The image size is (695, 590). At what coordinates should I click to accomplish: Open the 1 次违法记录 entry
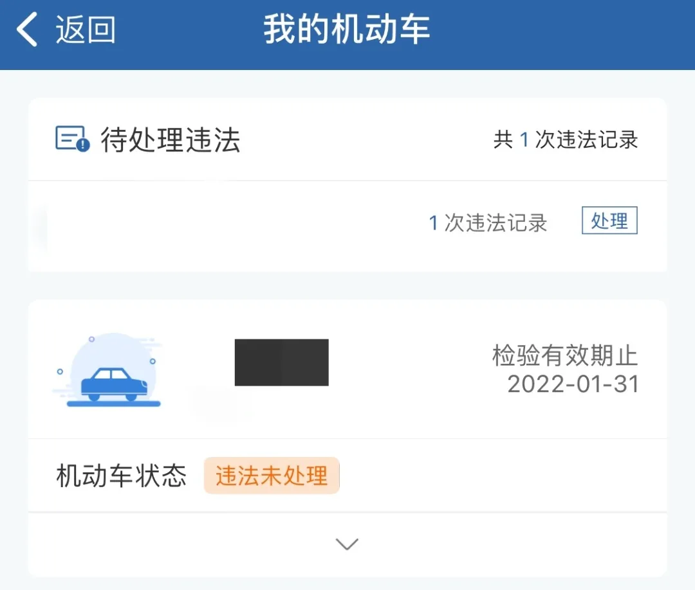pyautogui.click(x=488, y=222)
